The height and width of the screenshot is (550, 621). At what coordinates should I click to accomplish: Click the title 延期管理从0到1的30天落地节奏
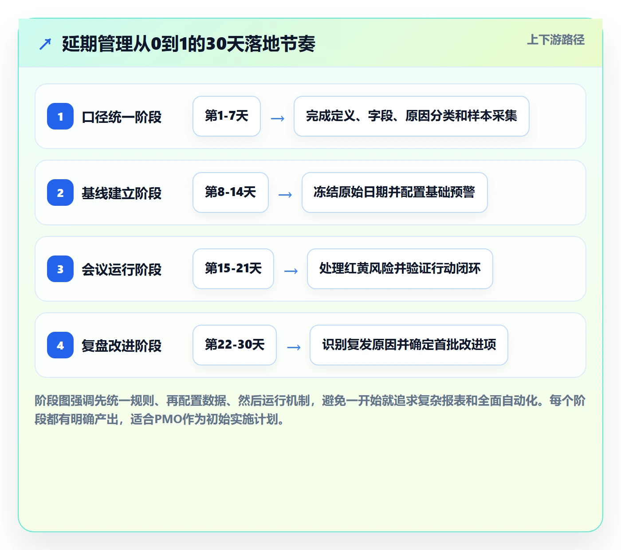(x=189, y=44)
